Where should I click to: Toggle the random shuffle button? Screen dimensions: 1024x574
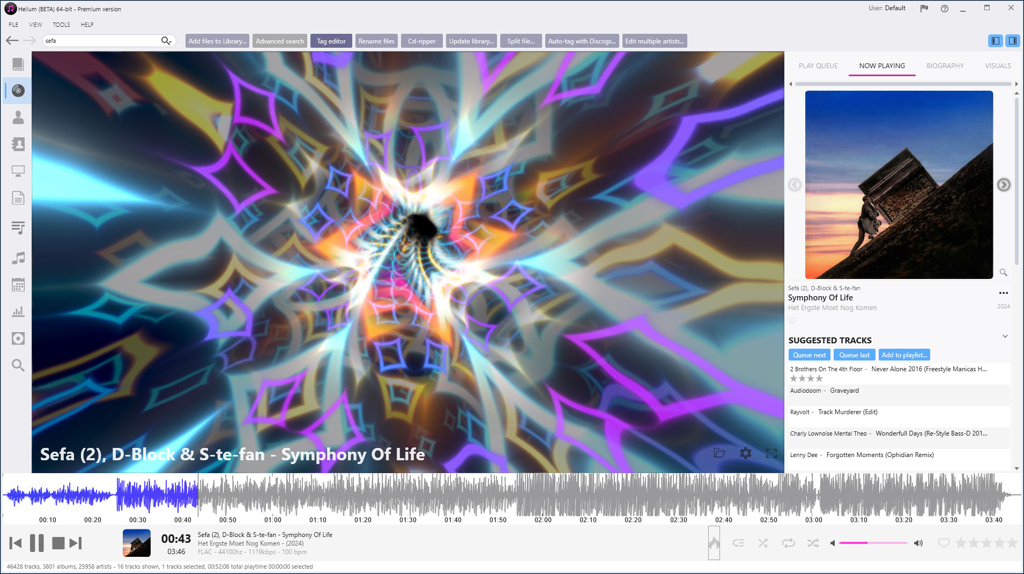813,543
